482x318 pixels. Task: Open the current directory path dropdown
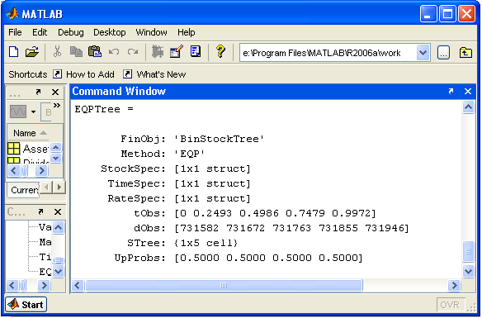click(x=423, y=53)
